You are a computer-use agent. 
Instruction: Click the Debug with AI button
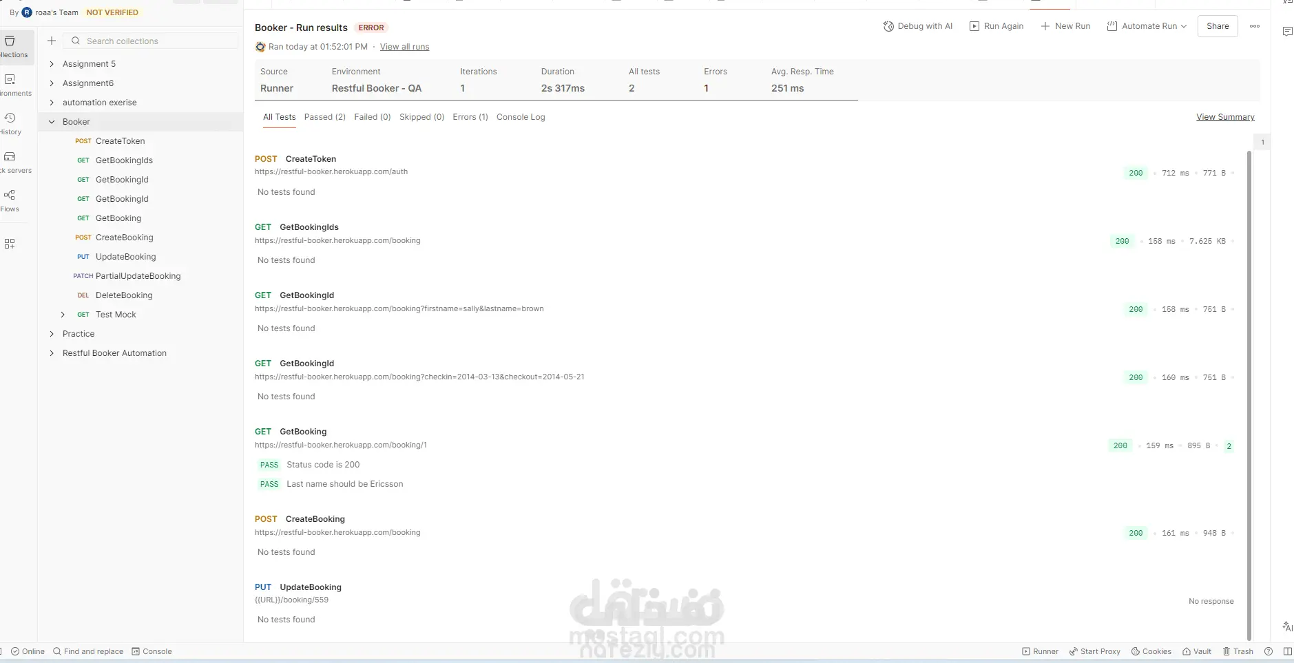pos(918,26)
